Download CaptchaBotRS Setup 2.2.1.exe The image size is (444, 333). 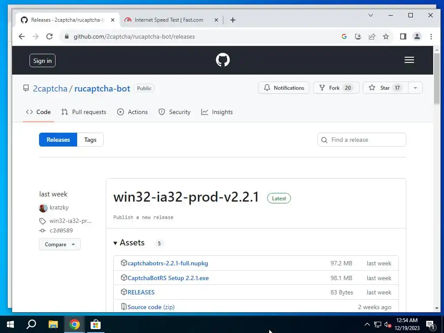click(x=168, y=278)
